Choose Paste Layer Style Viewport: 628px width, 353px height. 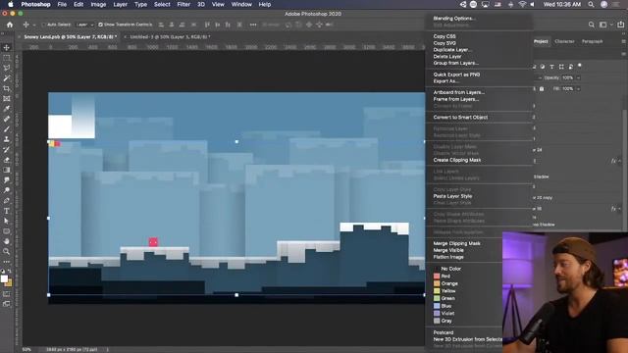coord(452,196)
